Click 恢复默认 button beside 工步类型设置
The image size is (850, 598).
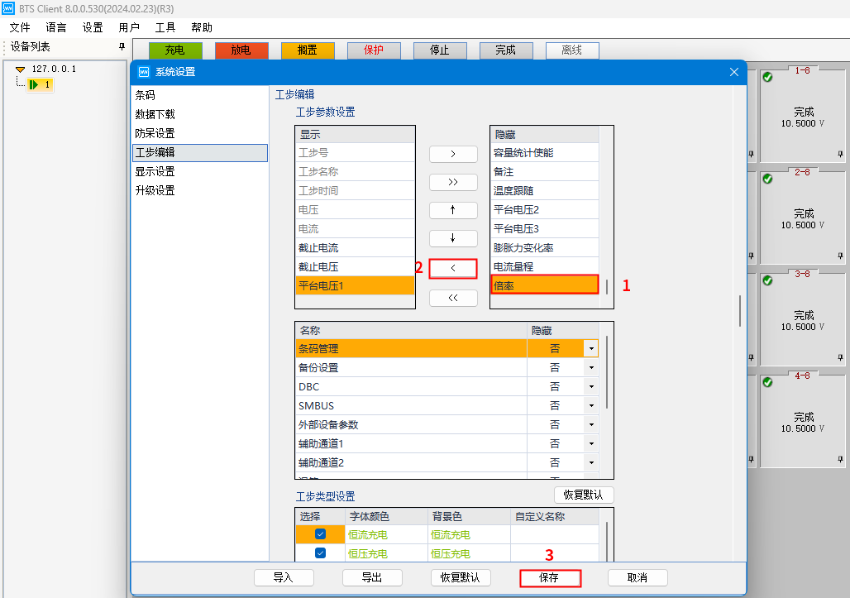point(584,495)
